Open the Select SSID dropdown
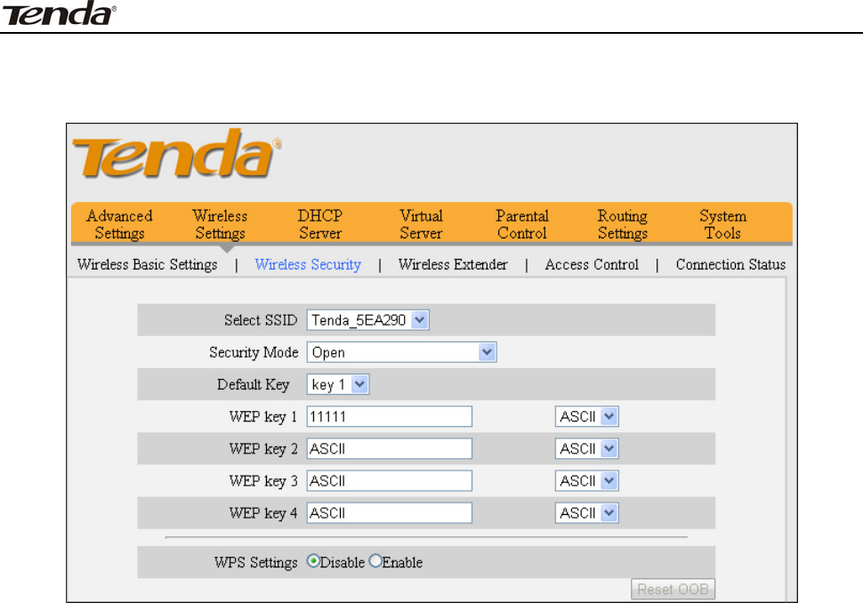This screenshot has height=603, width=863. 367,320
